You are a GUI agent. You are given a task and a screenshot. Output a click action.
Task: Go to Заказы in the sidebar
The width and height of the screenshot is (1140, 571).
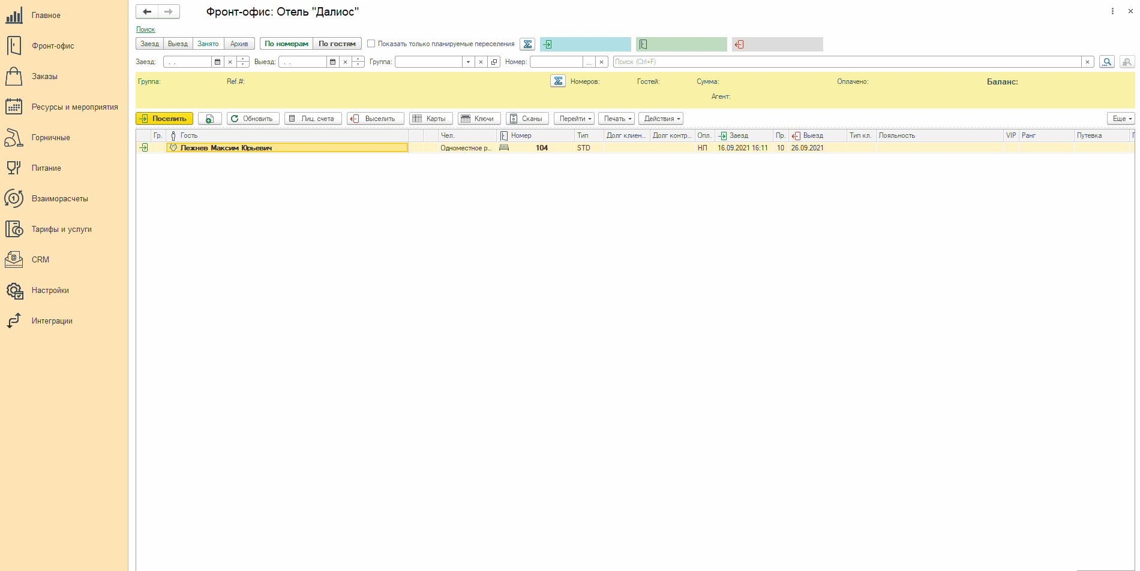point(44,76)
